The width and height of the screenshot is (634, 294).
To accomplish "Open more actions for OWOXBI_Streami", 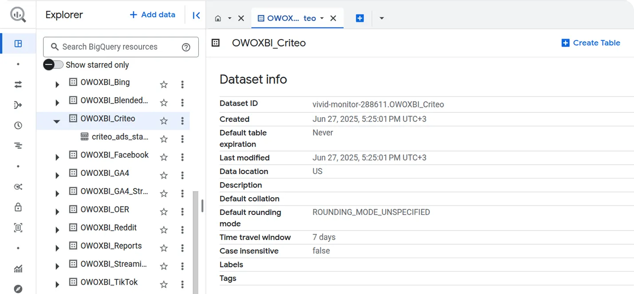I will 182,266.
